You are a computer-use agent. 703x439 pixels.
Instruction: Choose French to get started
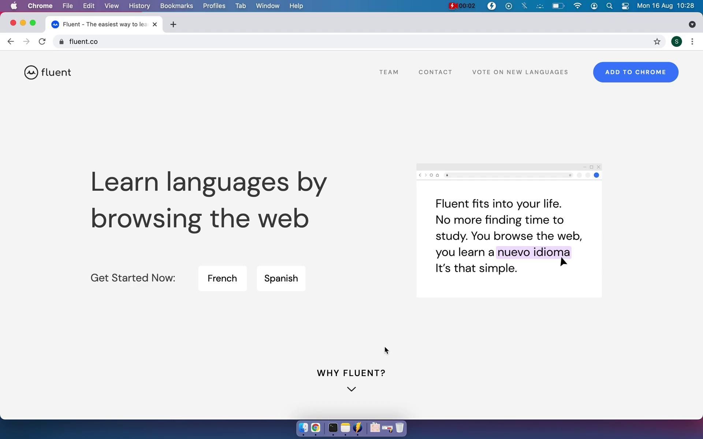point(222,278)
